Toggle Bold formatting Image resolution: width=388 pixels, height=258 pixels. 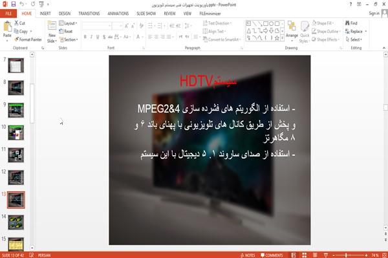pos(85,37)
